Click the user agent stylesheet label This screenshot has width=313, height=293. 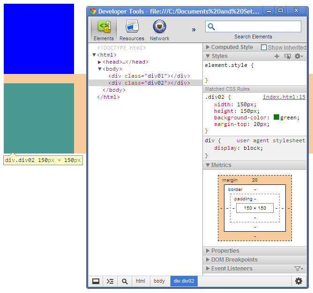coord(271,140)
